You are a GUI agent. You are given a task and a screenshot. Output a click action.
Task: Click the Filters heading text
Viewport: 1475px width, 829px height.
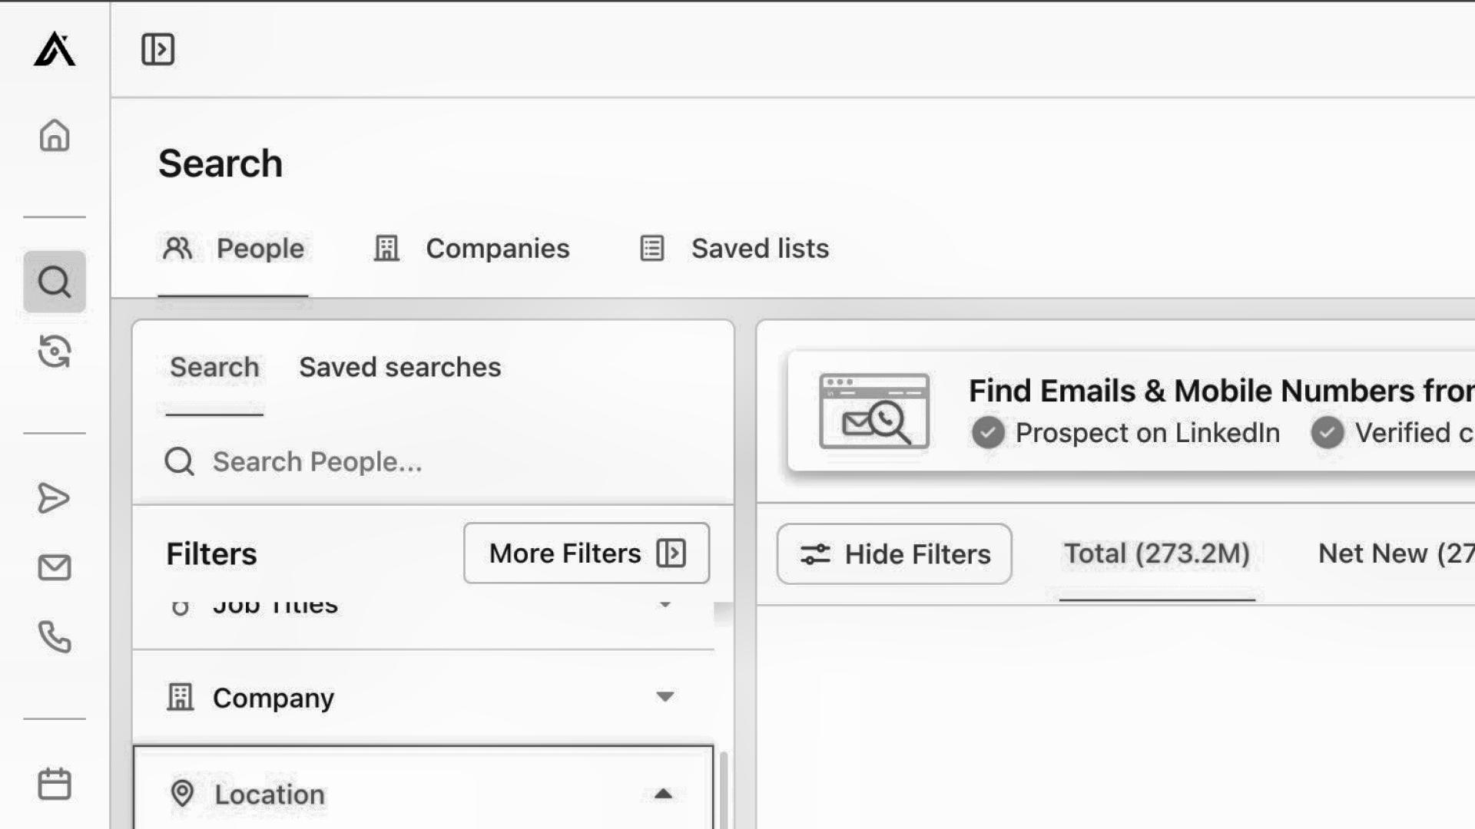point(211,554)
